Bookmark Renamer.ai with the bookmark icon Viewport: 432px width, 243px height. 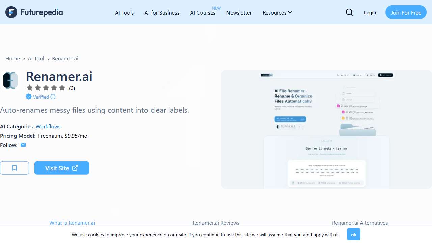tap(14, 168)
